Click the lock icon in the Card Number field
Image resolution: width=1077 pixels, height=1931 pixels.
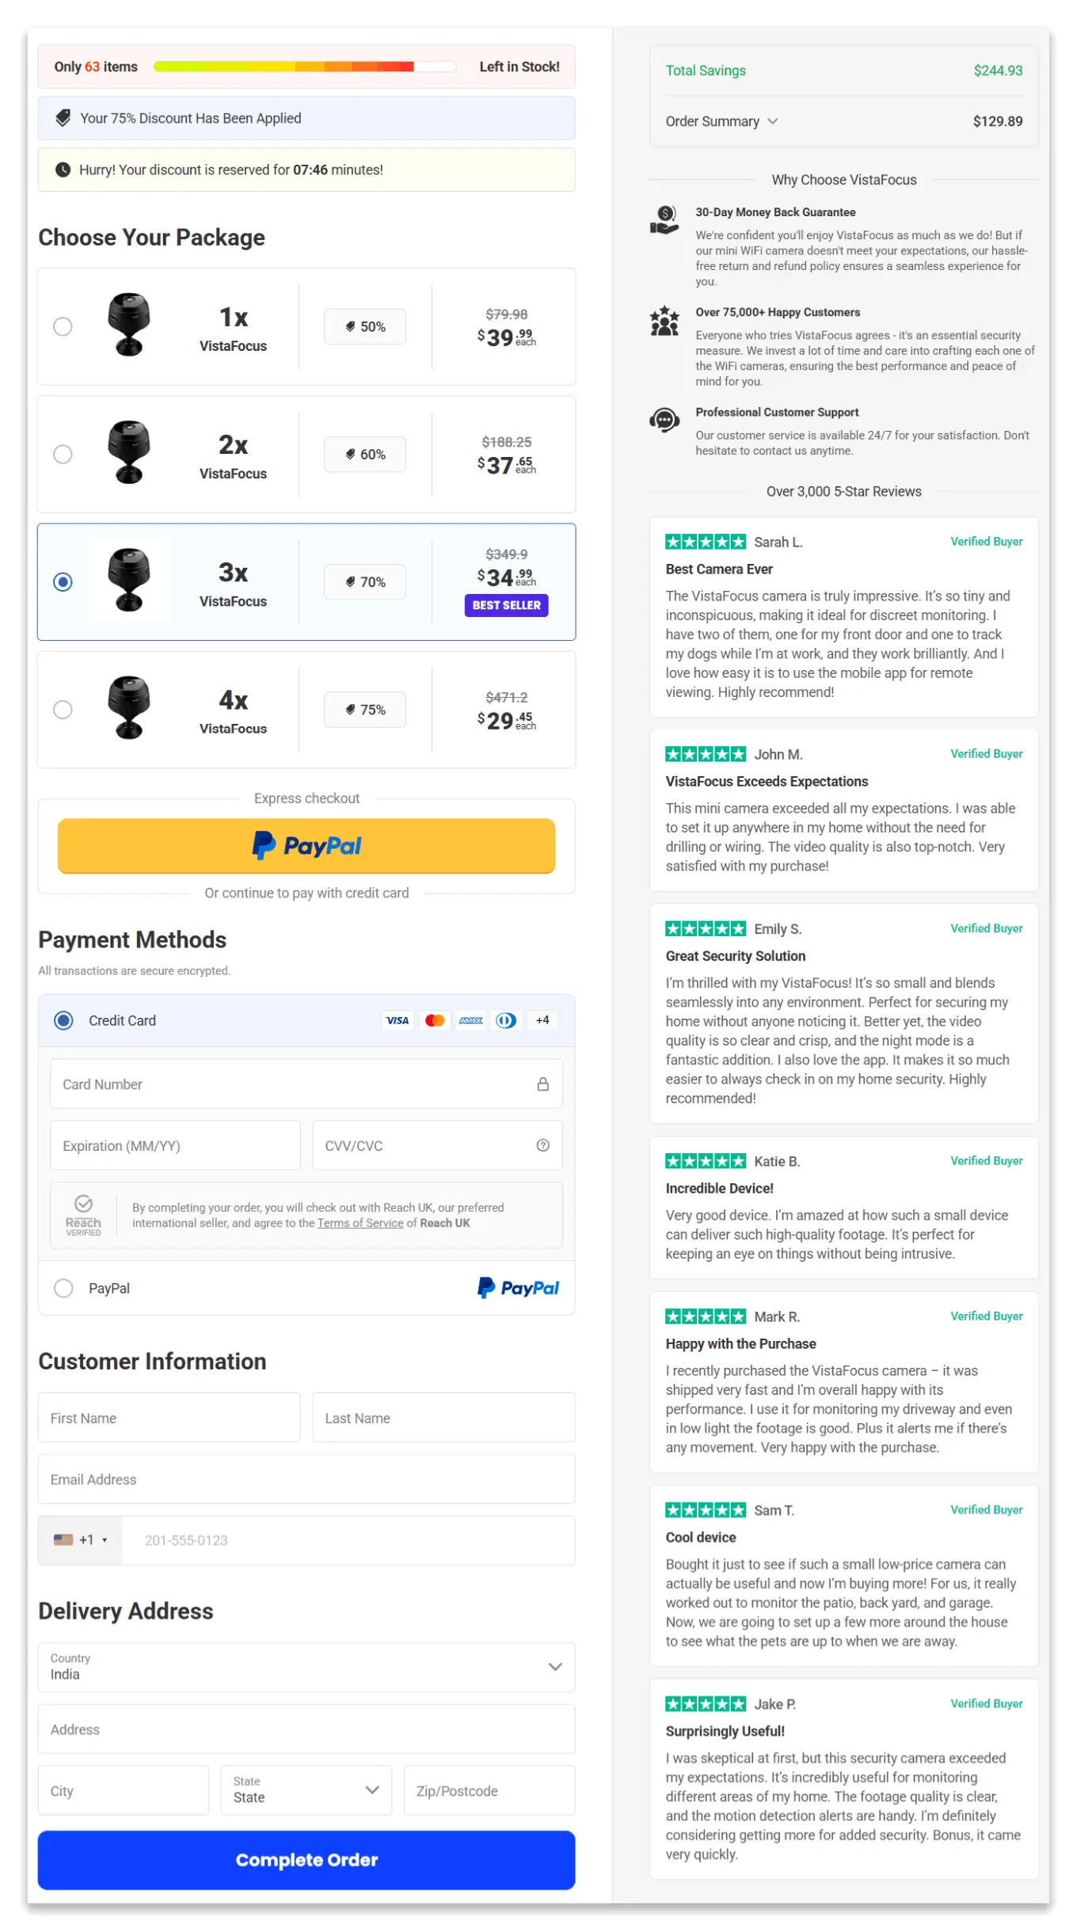(543, 1084)
